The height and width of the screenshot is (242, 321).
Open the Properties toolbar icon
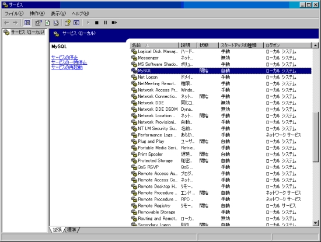tap(39, 23)
